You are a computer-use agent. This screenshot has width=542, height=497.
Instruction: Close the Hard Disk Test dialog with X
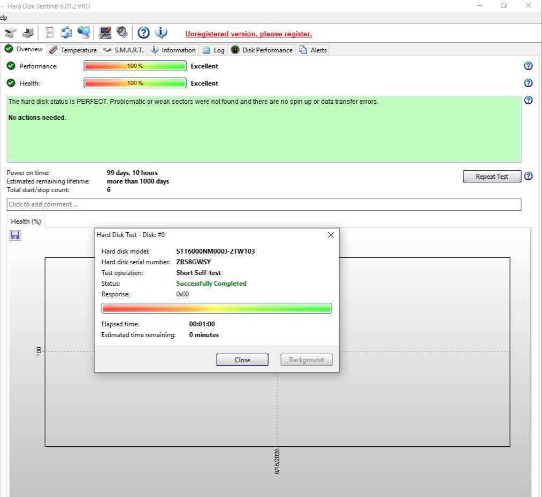(x=331, y=235)
